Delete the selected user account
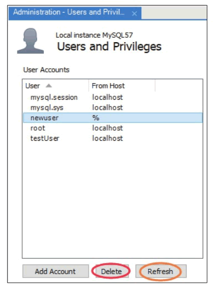 click(x=111, y=271)
